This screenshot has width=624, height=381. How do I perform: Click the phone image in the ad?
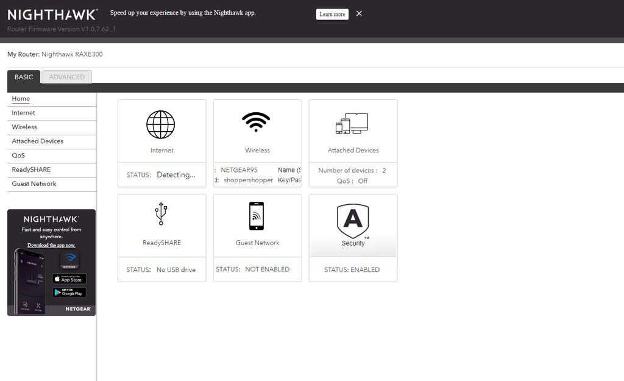pos(29,282)
